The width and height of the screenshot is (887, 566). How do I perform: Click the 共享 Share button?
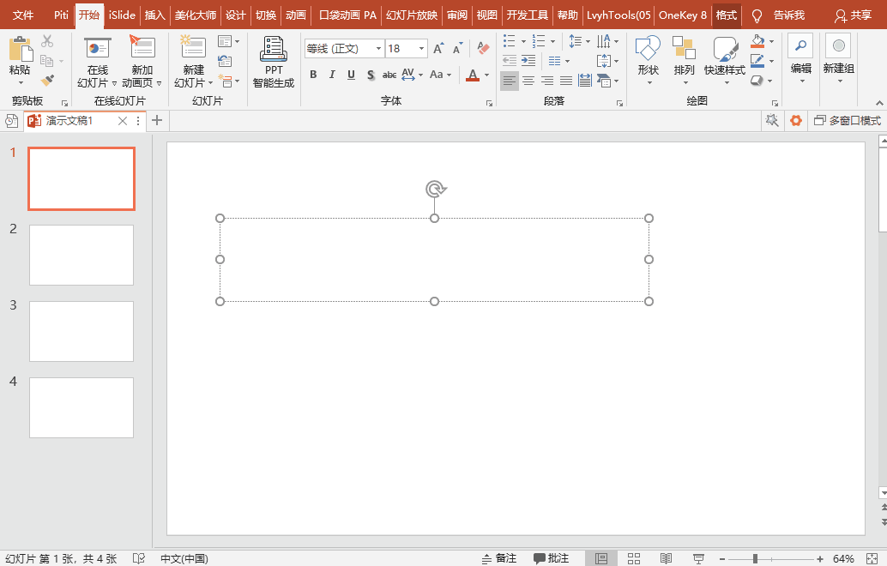click(853, 15)
